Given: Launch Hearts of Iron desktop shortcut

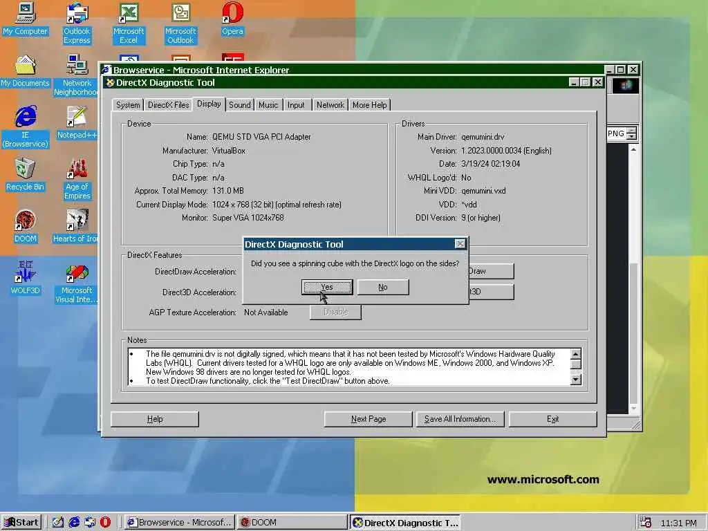Looking at the screenshot, I should pos(76,226).
